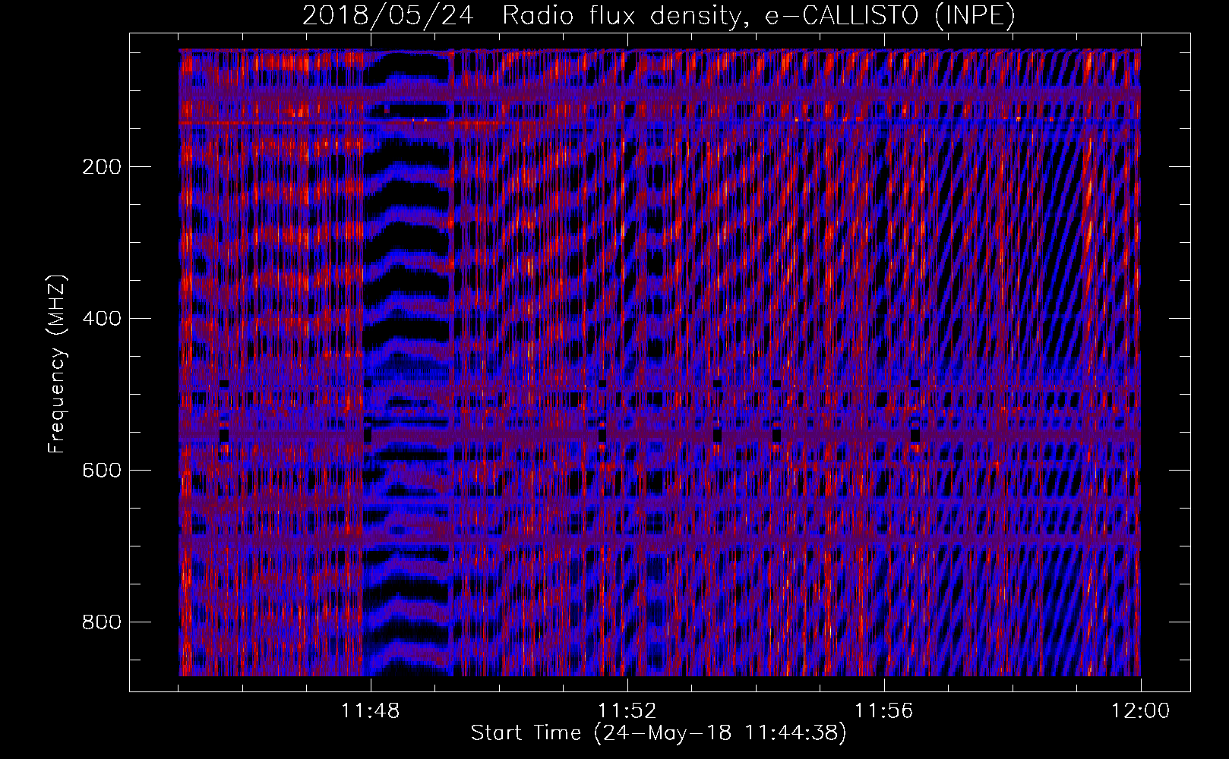The height and width of the screenshot is (759, 1229).
Task: Click the 11:48 time tick label
Action: click(x=370, y=711)
